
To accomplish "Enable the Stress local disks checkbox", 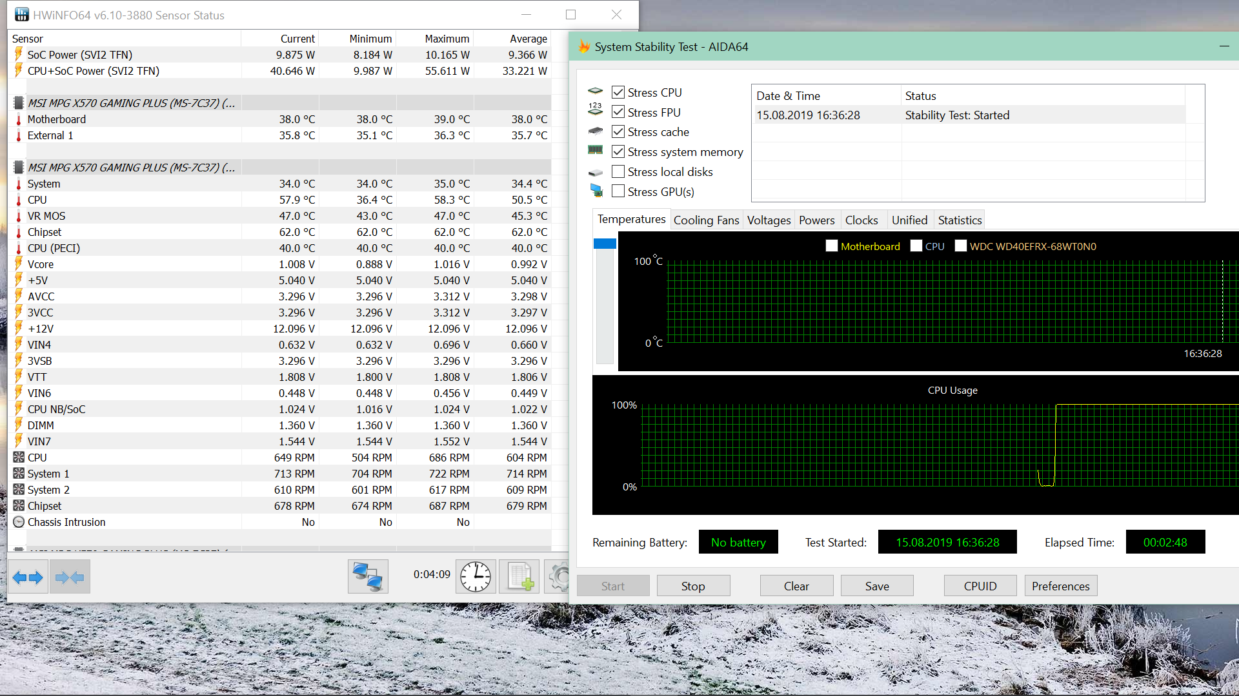I will (618, 171).
